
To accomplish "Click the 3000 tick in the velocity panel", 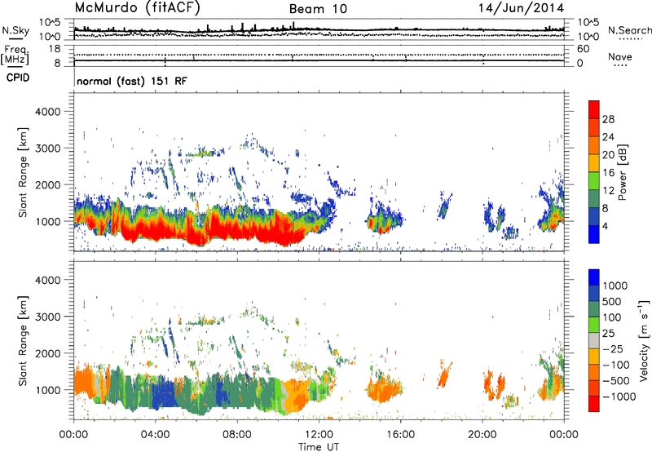I will (x=47, y=317).
